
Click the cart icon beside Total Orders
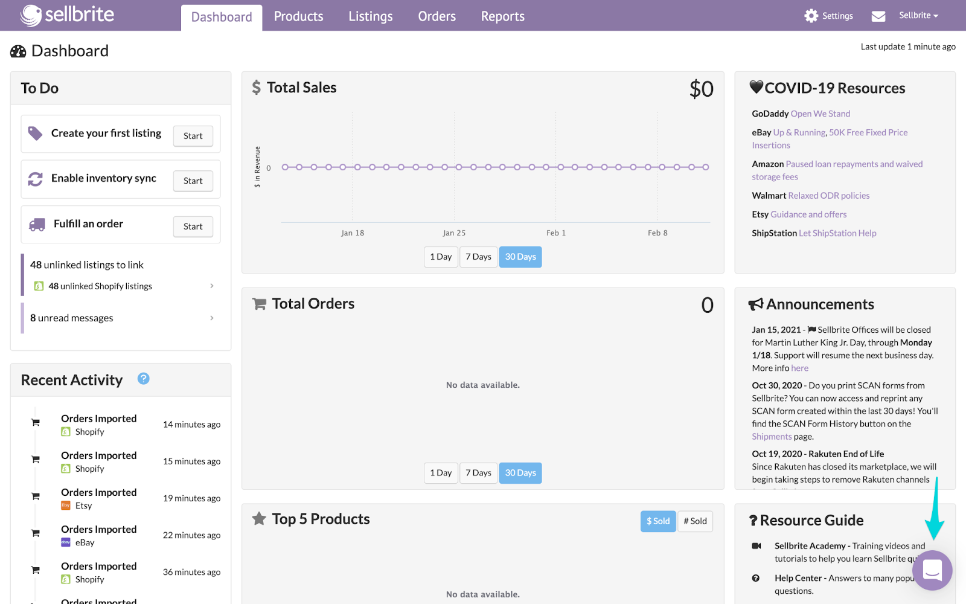[259, 304]
